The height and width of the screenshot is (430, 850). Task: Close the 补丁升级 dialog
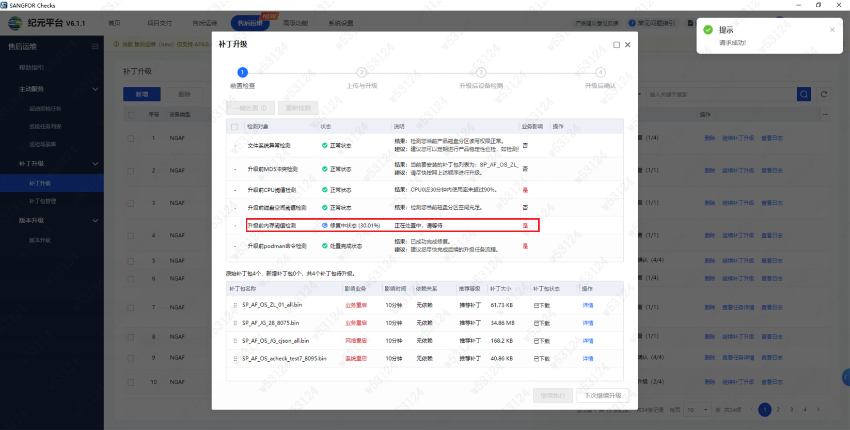[627, 45]
